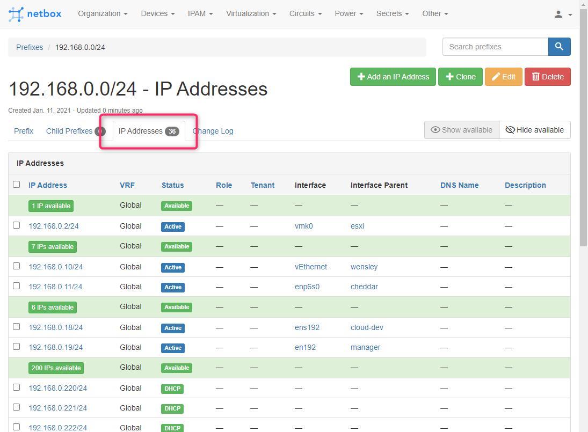Follow the Prefixes breadcrumb link
This screenshot has height=432, width=588.
29,47
